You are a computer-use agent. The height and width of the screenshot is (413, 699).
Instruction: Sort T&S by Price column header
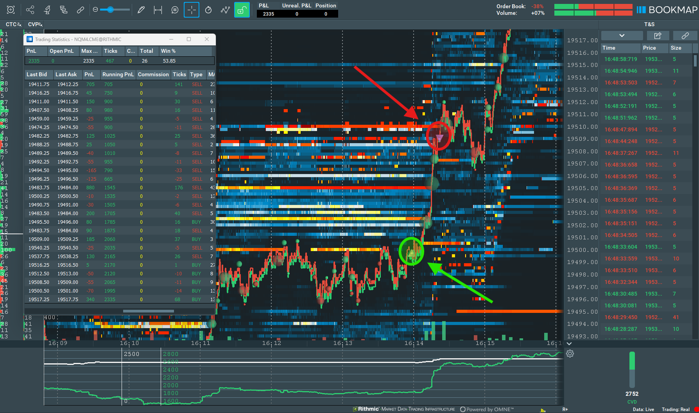[654, 48]
